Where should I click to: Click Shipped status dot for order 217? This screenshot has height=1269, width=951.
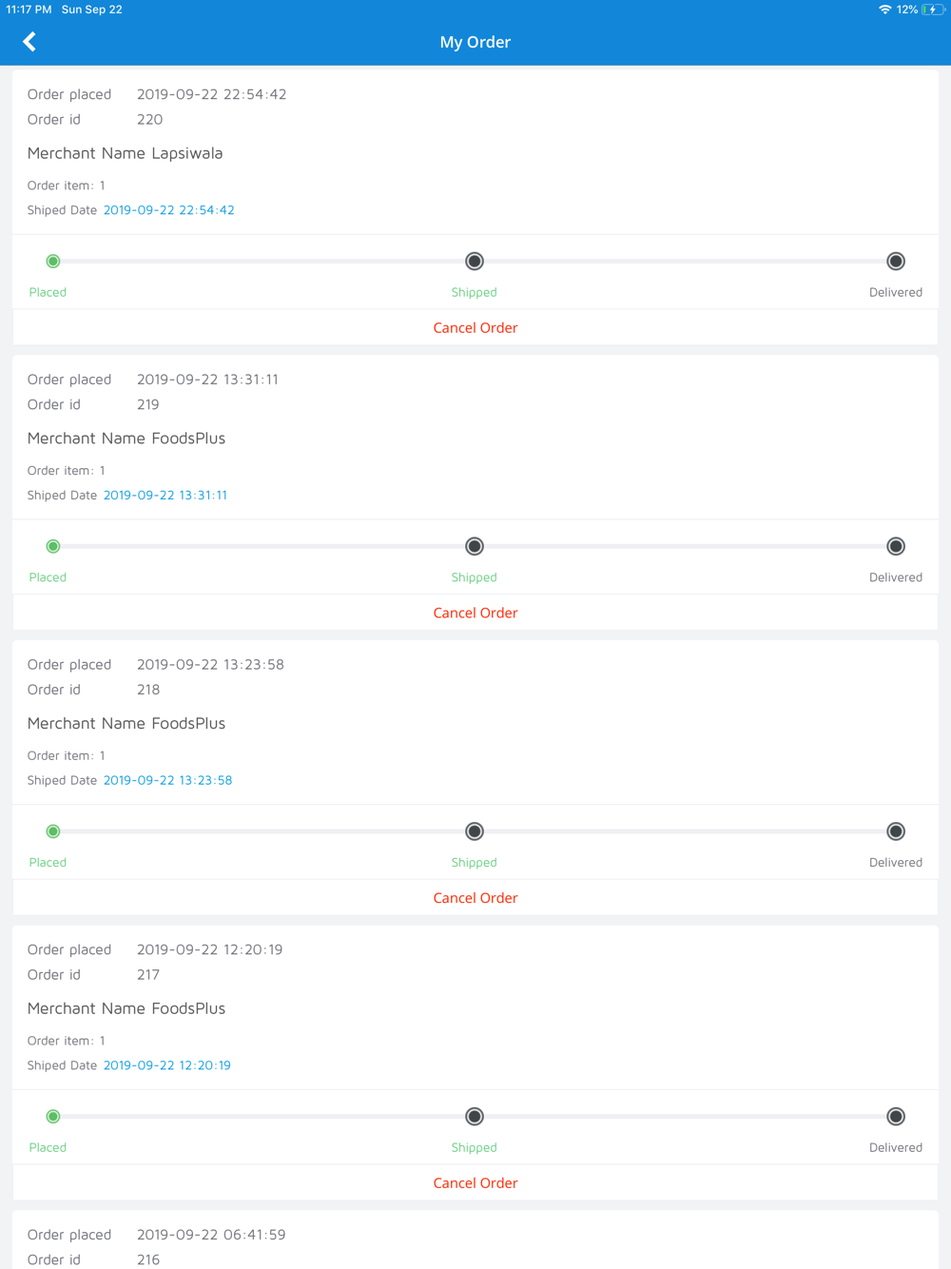(x=475, y=1117)
